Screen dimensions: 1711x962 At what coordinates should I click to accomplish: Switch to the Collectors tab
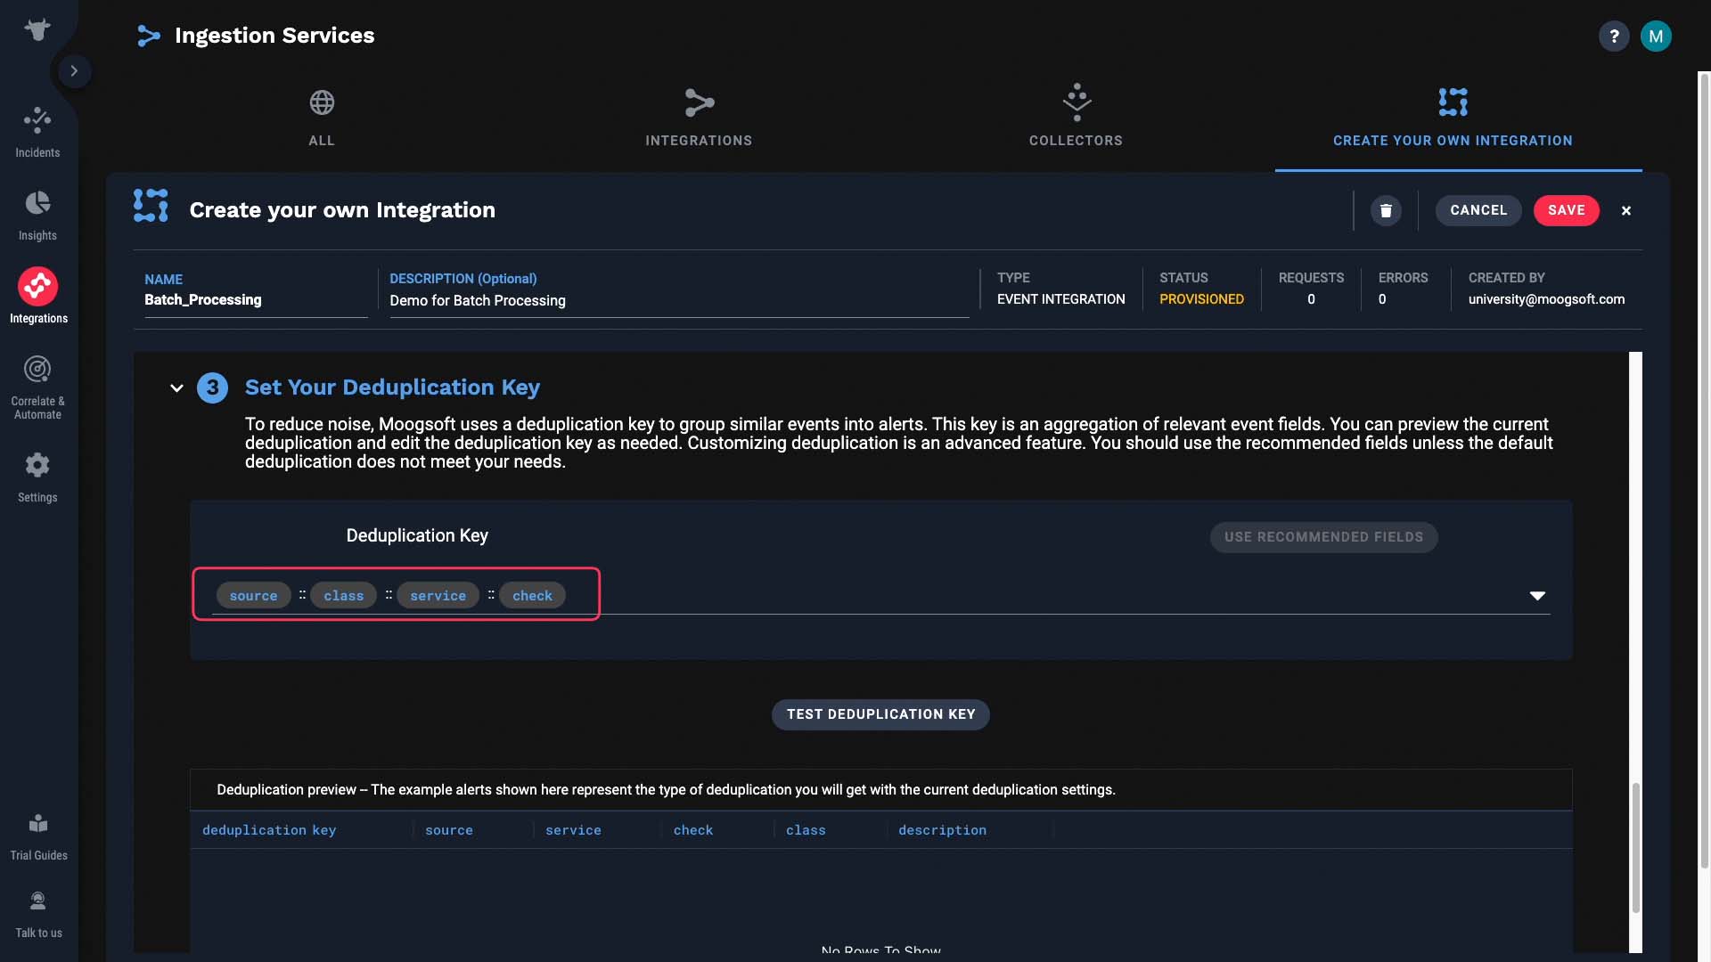point(1076,116)
